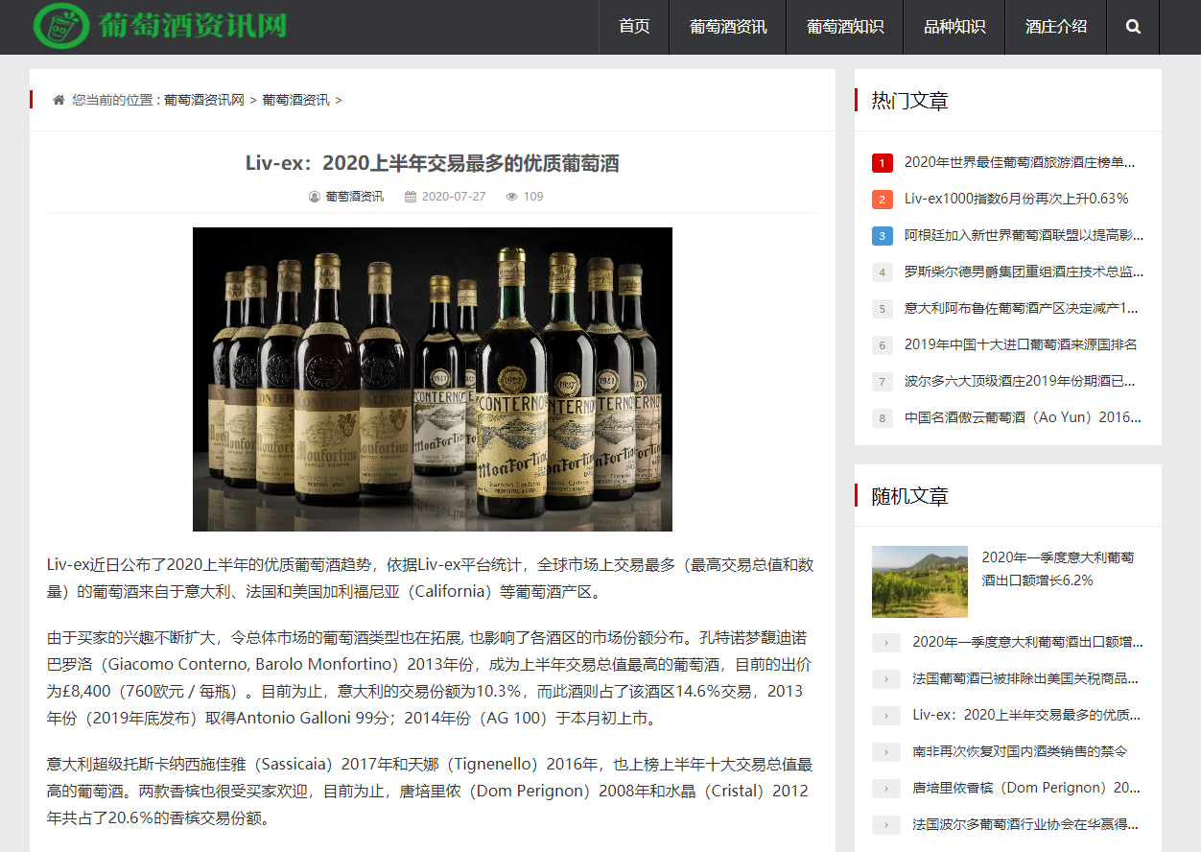Image resolution: width=1201 pixels, height=852 pixels.
Task: Open random article 法国波尔多葡萄酒行业协会在华赢得
Action: pyautogui.click(x=1027, y=825)
